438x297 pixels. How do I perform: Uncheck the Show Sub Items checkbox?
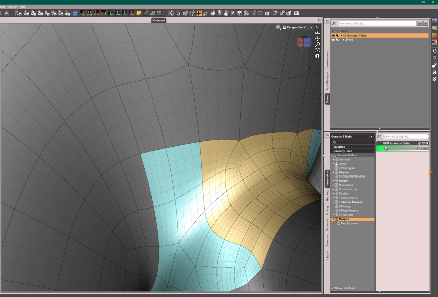click(x=332, y=288)
